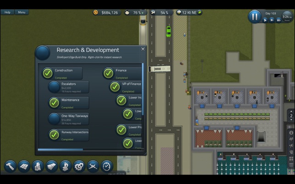This screenshot has height=184, width=295.
Task: Click the 54 % flights value
Action: click(x=164, y=12)
